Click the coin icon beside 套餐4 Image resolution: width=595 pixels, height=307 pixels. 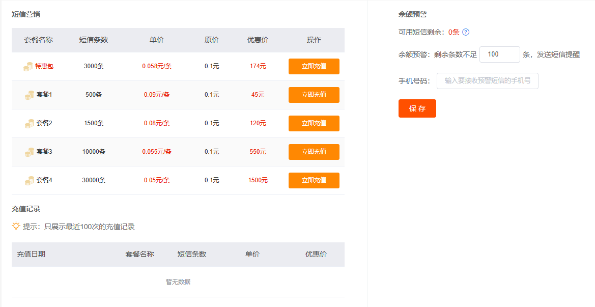pos(29,180)
